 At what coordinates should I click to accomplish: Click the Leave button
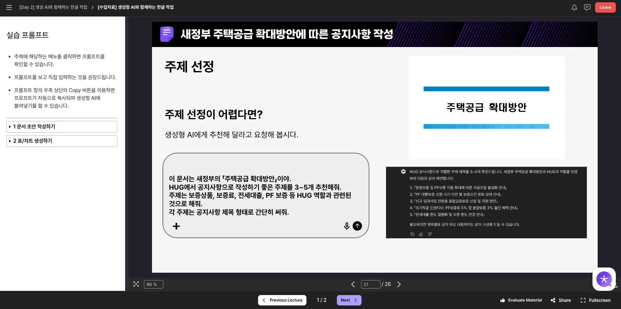pos(605,7)
